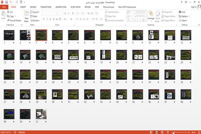This screenshot has height=134, width=201.
Task: Click the Fit slide to window icon
Action: pos(199,132)
